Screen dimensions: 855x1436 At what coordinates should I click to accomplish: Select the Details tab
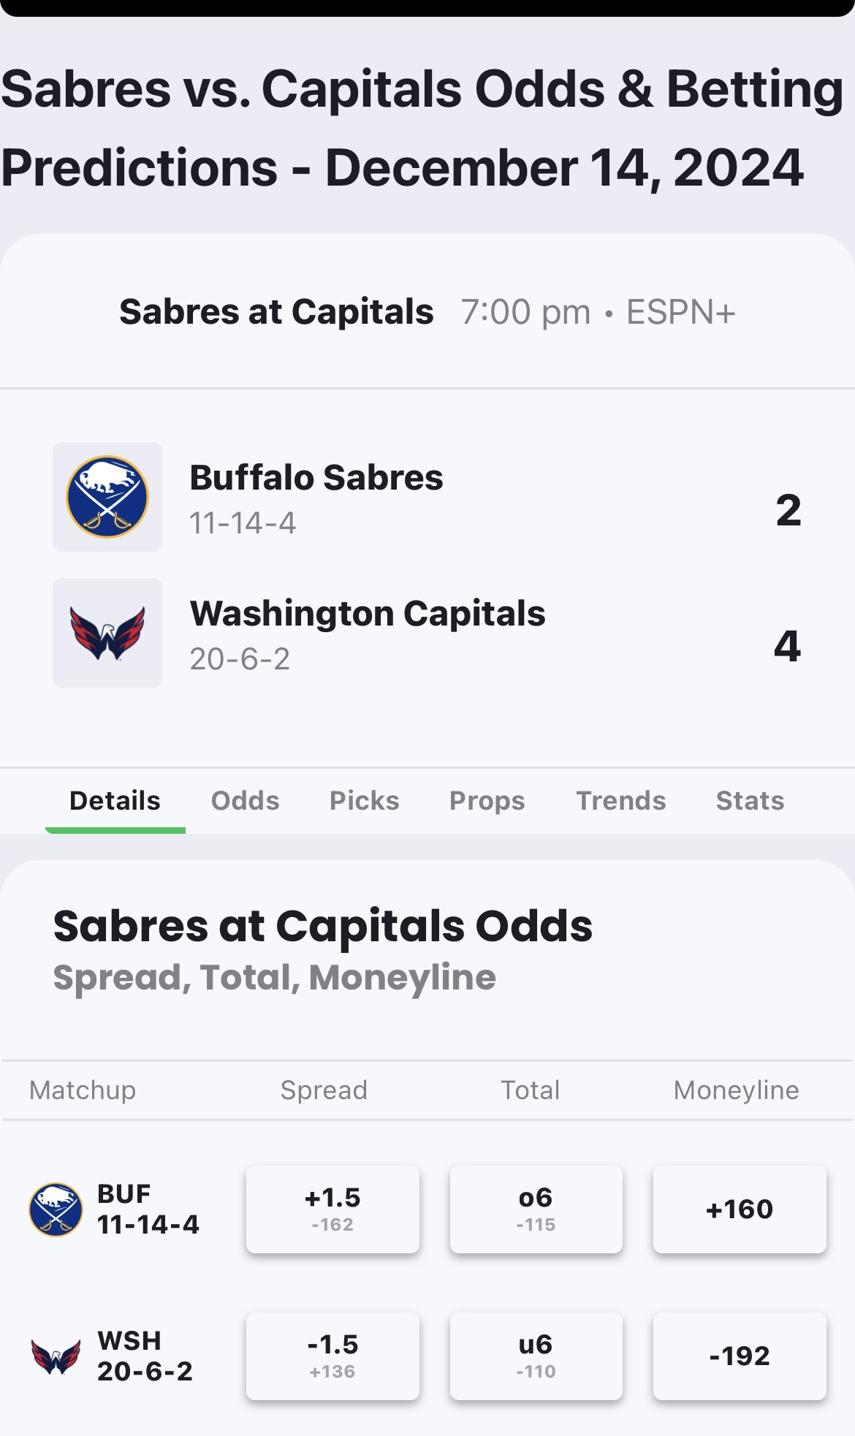pyautogui.click(x=115, y=801)
